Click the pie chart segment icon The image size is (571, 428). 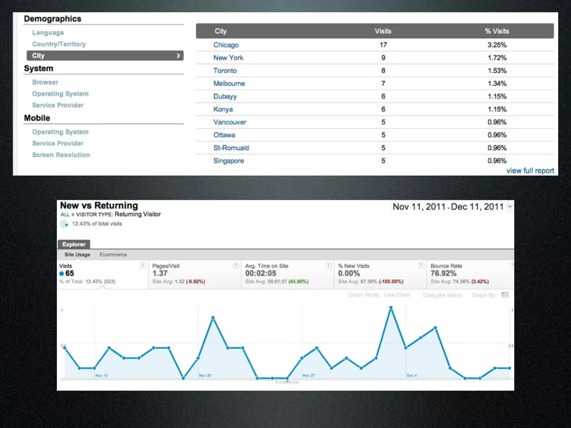coord(64,224)
